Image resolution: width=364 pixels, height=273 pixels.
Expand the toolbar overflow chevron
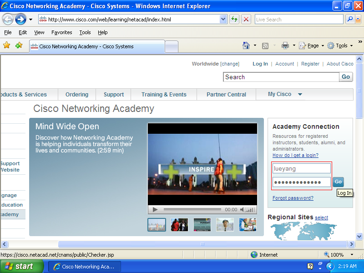360,42
